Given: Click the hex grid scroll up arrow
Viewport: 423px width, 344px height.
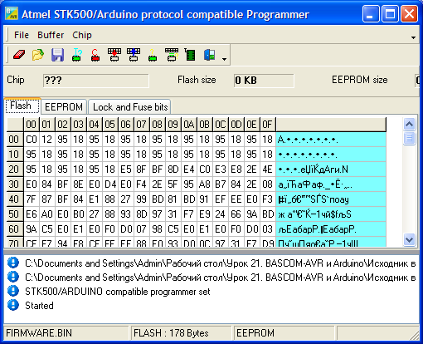Looking at the screenshot, I should tap(409, 125).
